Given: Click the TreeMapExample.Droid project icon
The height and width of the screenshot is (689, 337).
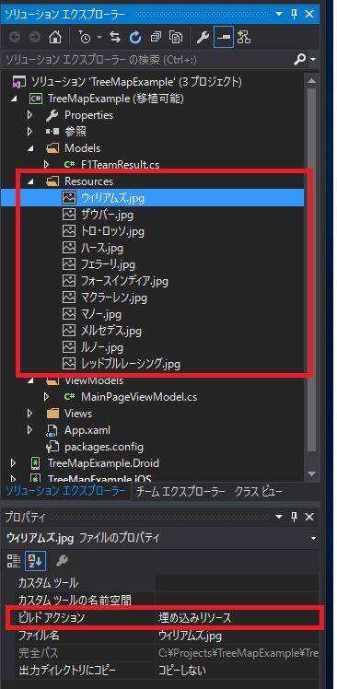Looking at the screenshot, I should coord(36,463).
